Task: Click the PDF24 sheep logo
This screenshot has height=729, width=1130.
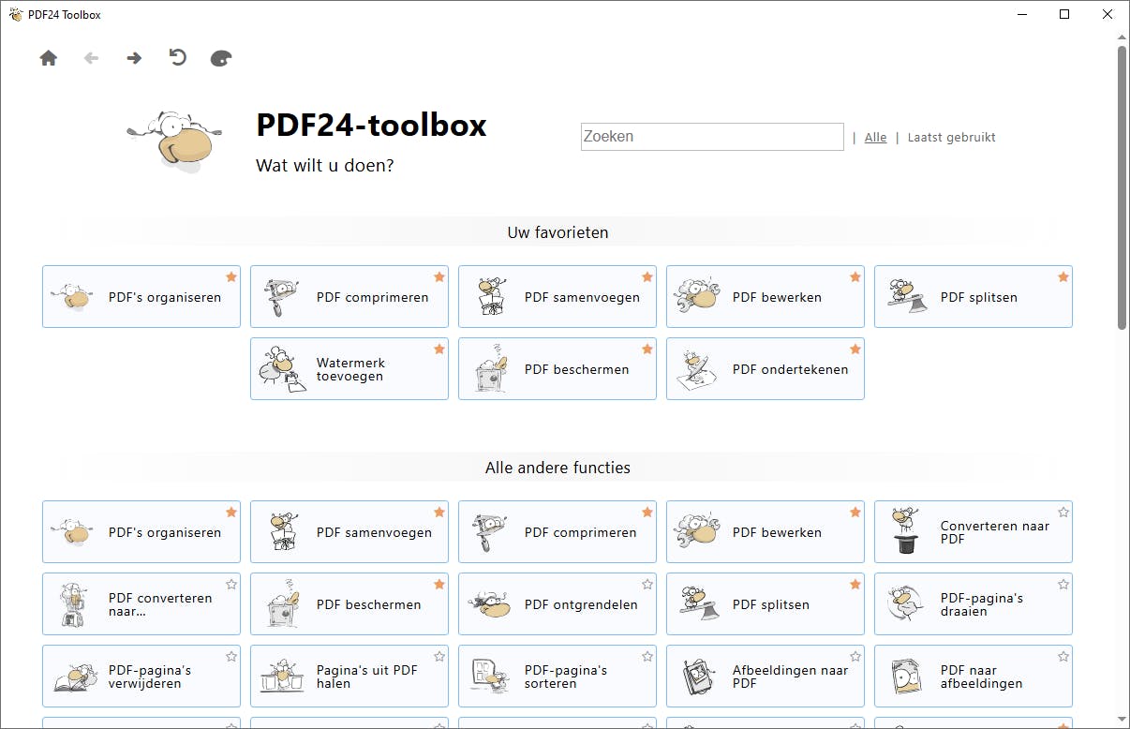Action: pos(174,141)
